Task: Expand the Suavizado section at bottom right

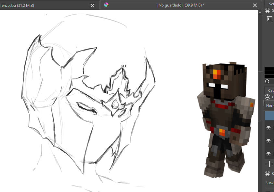Action: pos(269,183)
